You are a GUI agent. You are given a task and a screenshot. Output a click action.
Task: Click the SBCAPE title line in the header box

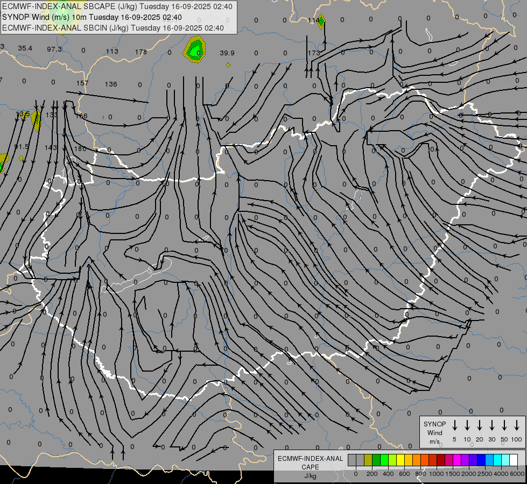point(117,6)
